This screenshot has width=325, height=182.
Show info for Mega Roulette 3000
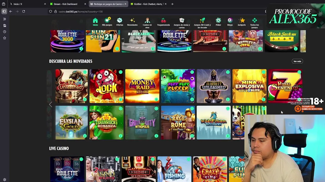81,49
